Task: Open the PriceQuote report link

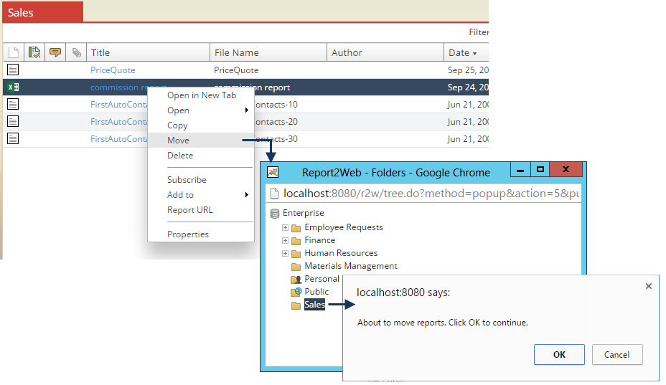Action: click(113, 70)
